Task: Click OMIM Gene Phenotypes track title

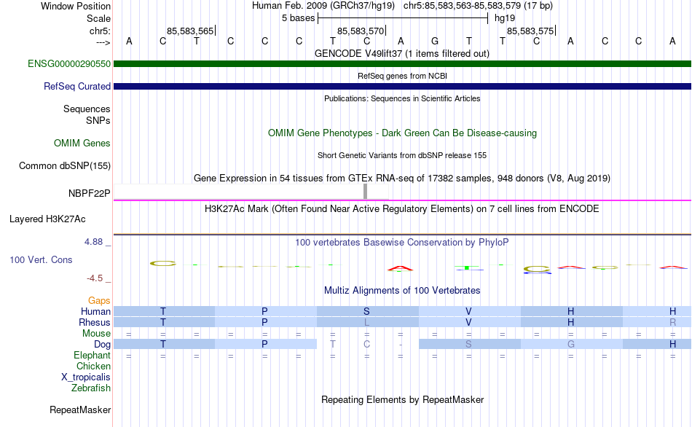Action: [x=402, y=133]
